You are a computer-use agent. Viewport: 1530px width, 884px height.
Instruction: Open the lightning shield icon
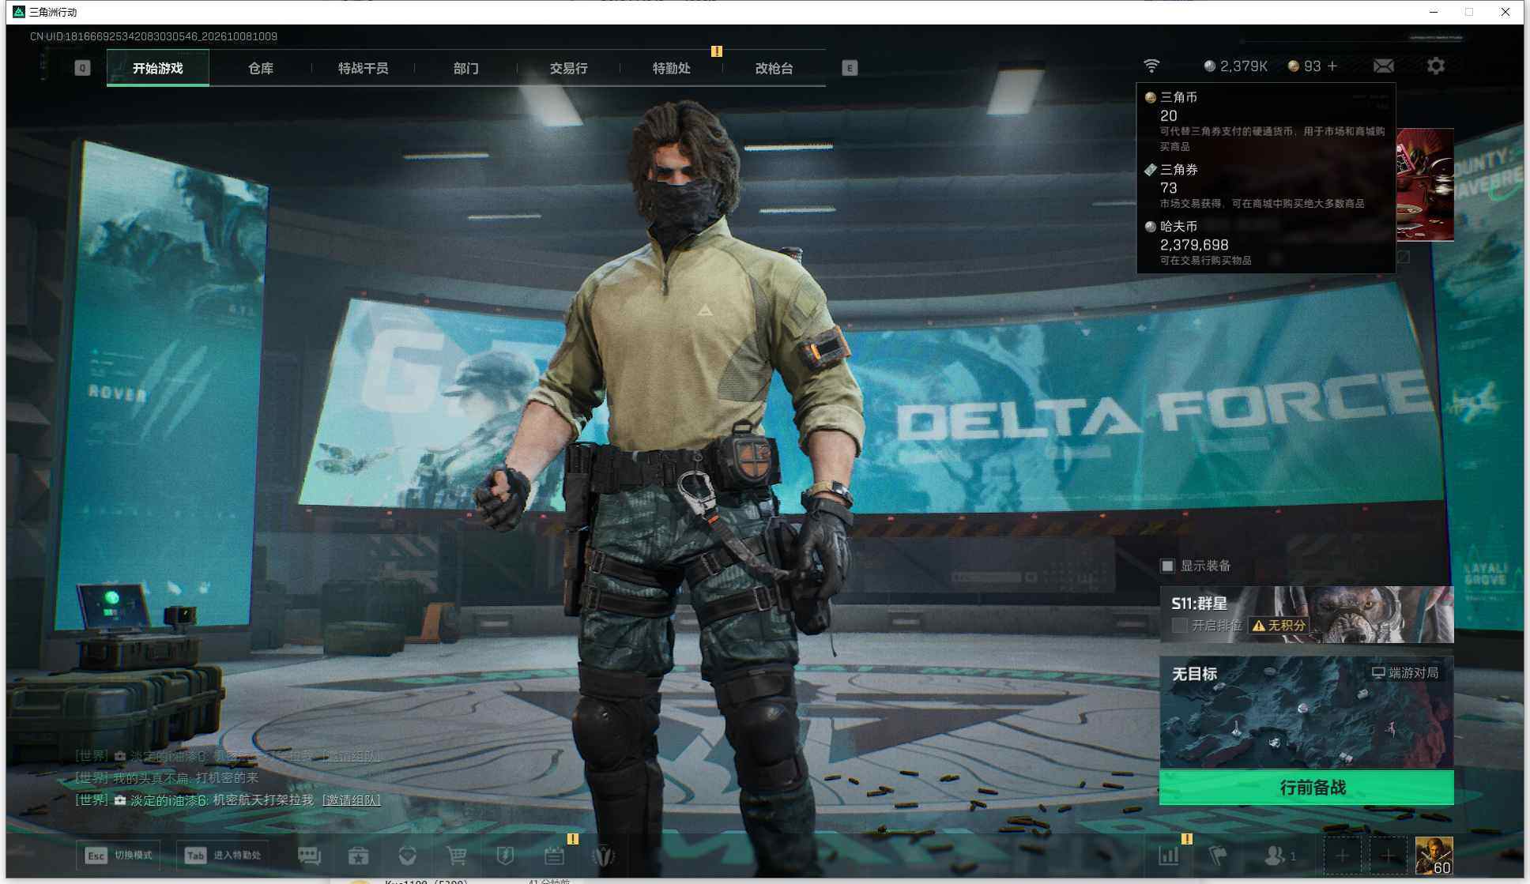click(x=506, y=856)
